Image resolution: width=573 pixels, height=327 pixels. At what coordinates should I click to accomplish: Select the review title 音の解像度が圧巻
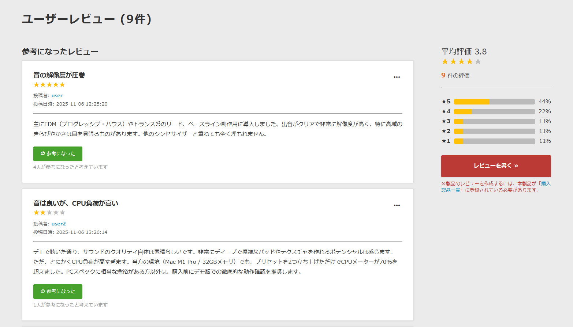59,75
